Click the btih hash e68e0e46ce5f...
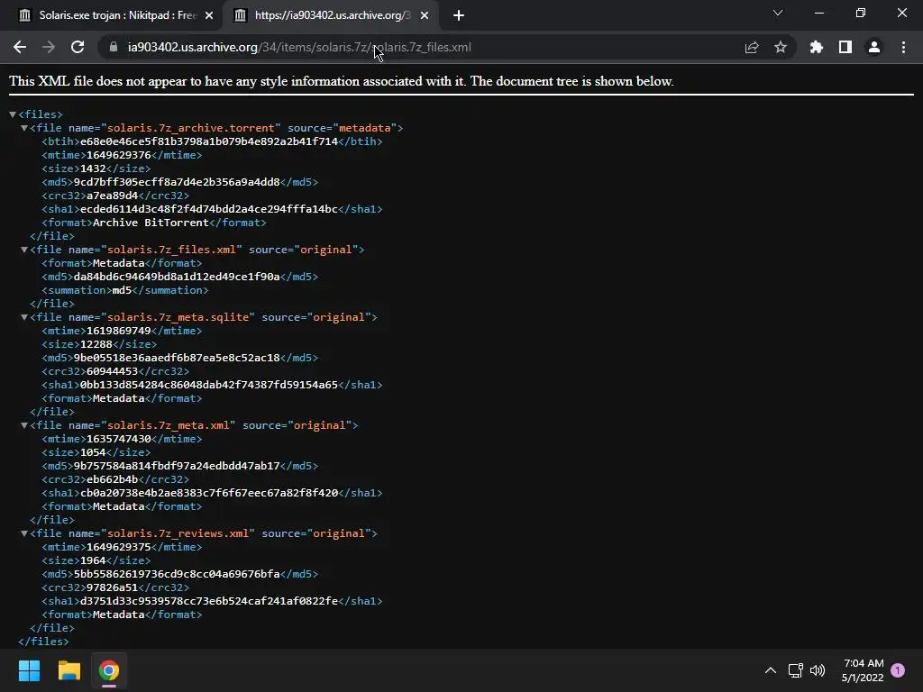This screenshot has height=692, width=923. pos(209,141)
